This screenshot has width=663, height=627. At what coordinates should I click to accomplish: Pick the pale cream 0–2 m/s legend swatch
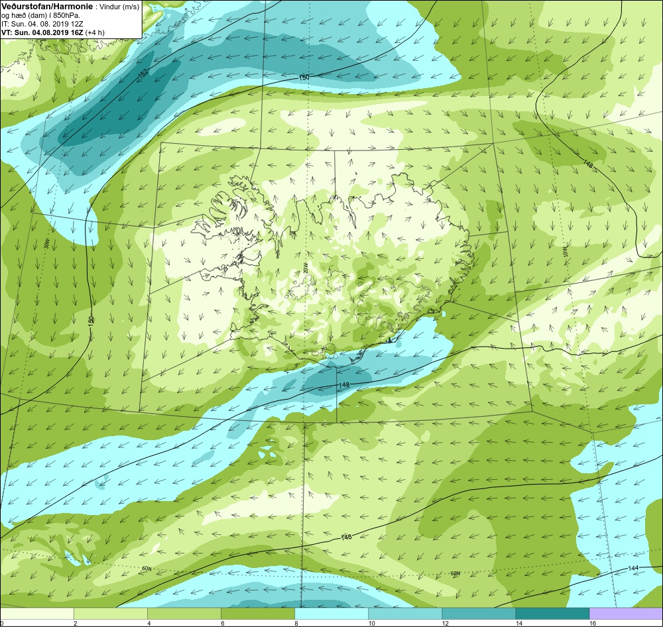pos(36,614)
